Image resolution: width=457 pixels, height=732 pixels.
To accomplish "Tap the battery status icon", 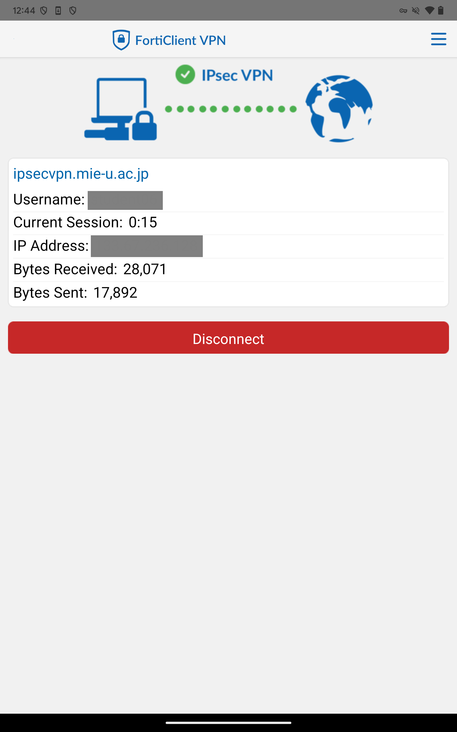I will [441, 11].
